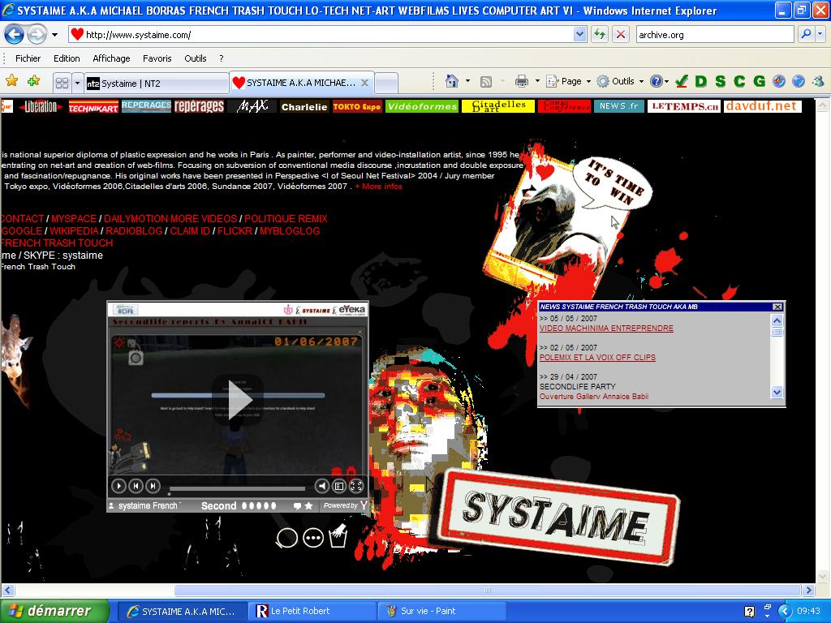Open Favorites Center star icon
Screen dimensions: 831x623
tap(11, 82)
